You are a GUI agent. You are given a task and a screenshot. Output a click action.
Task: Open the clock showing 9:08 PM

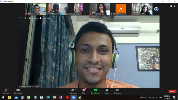[167, 97]
